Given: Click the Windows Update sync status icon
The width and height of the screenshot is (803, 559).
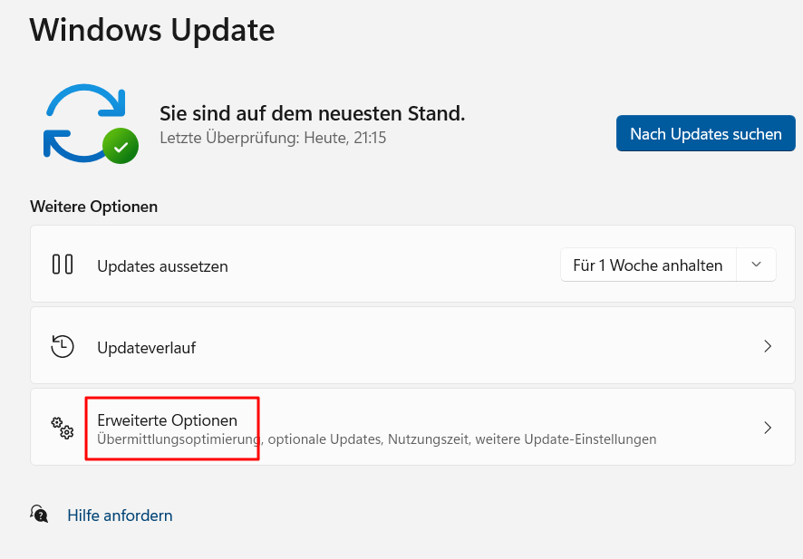Looking at the screenshot, I should [x=91, y=124].
